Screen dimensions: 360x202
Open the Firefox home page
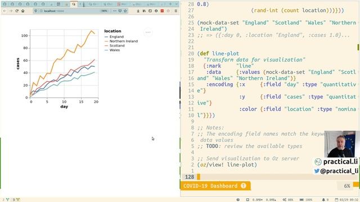point(22,11)
